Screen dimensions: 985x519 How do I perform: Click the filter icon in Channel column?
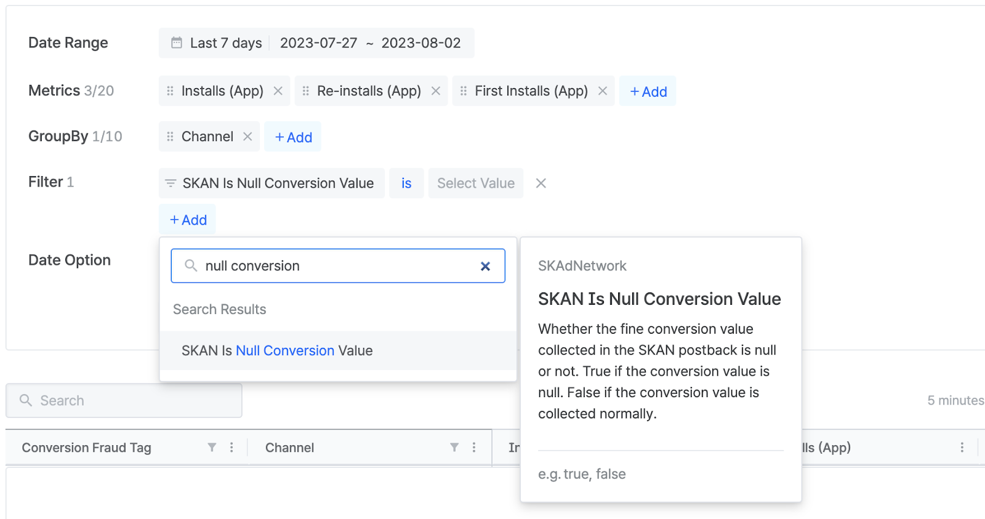point(454,448)
